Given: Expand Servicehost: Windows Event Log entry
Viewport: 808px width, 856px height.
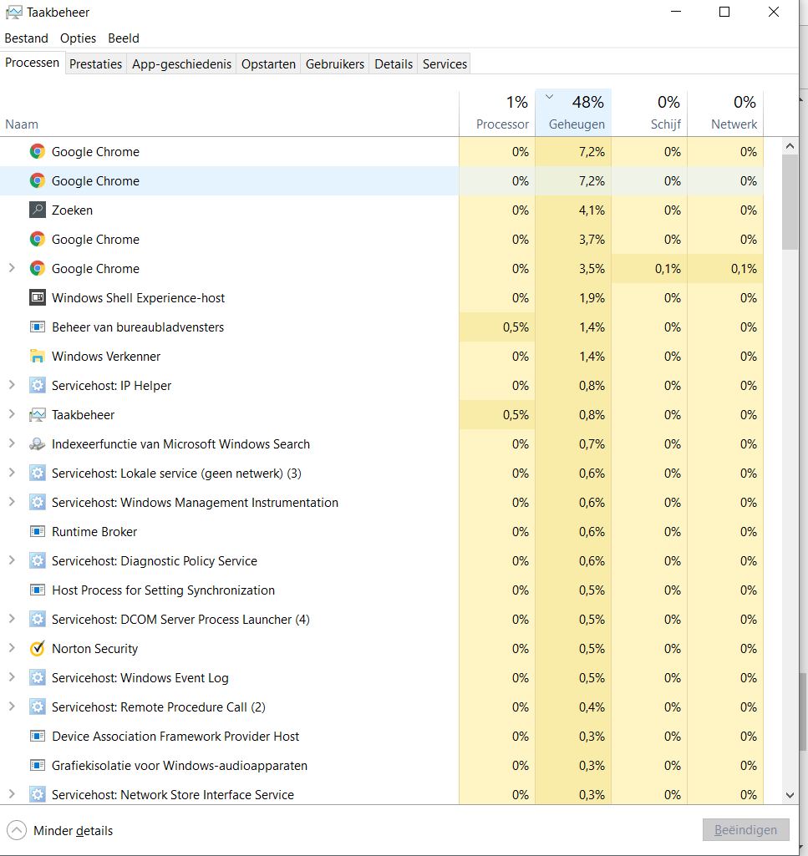Looking at the screenshot, I should pos(12,677).
